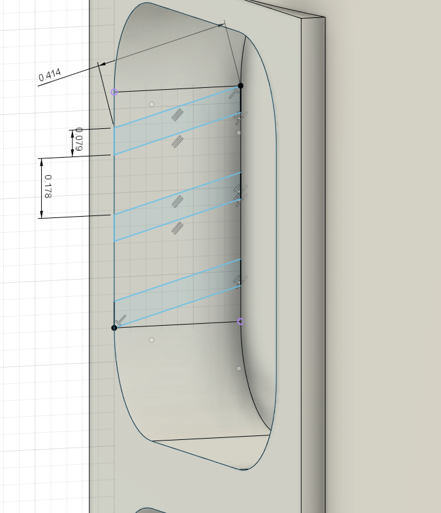Click the purple sketch point at top-left of the slot

(x=114, y=92)
